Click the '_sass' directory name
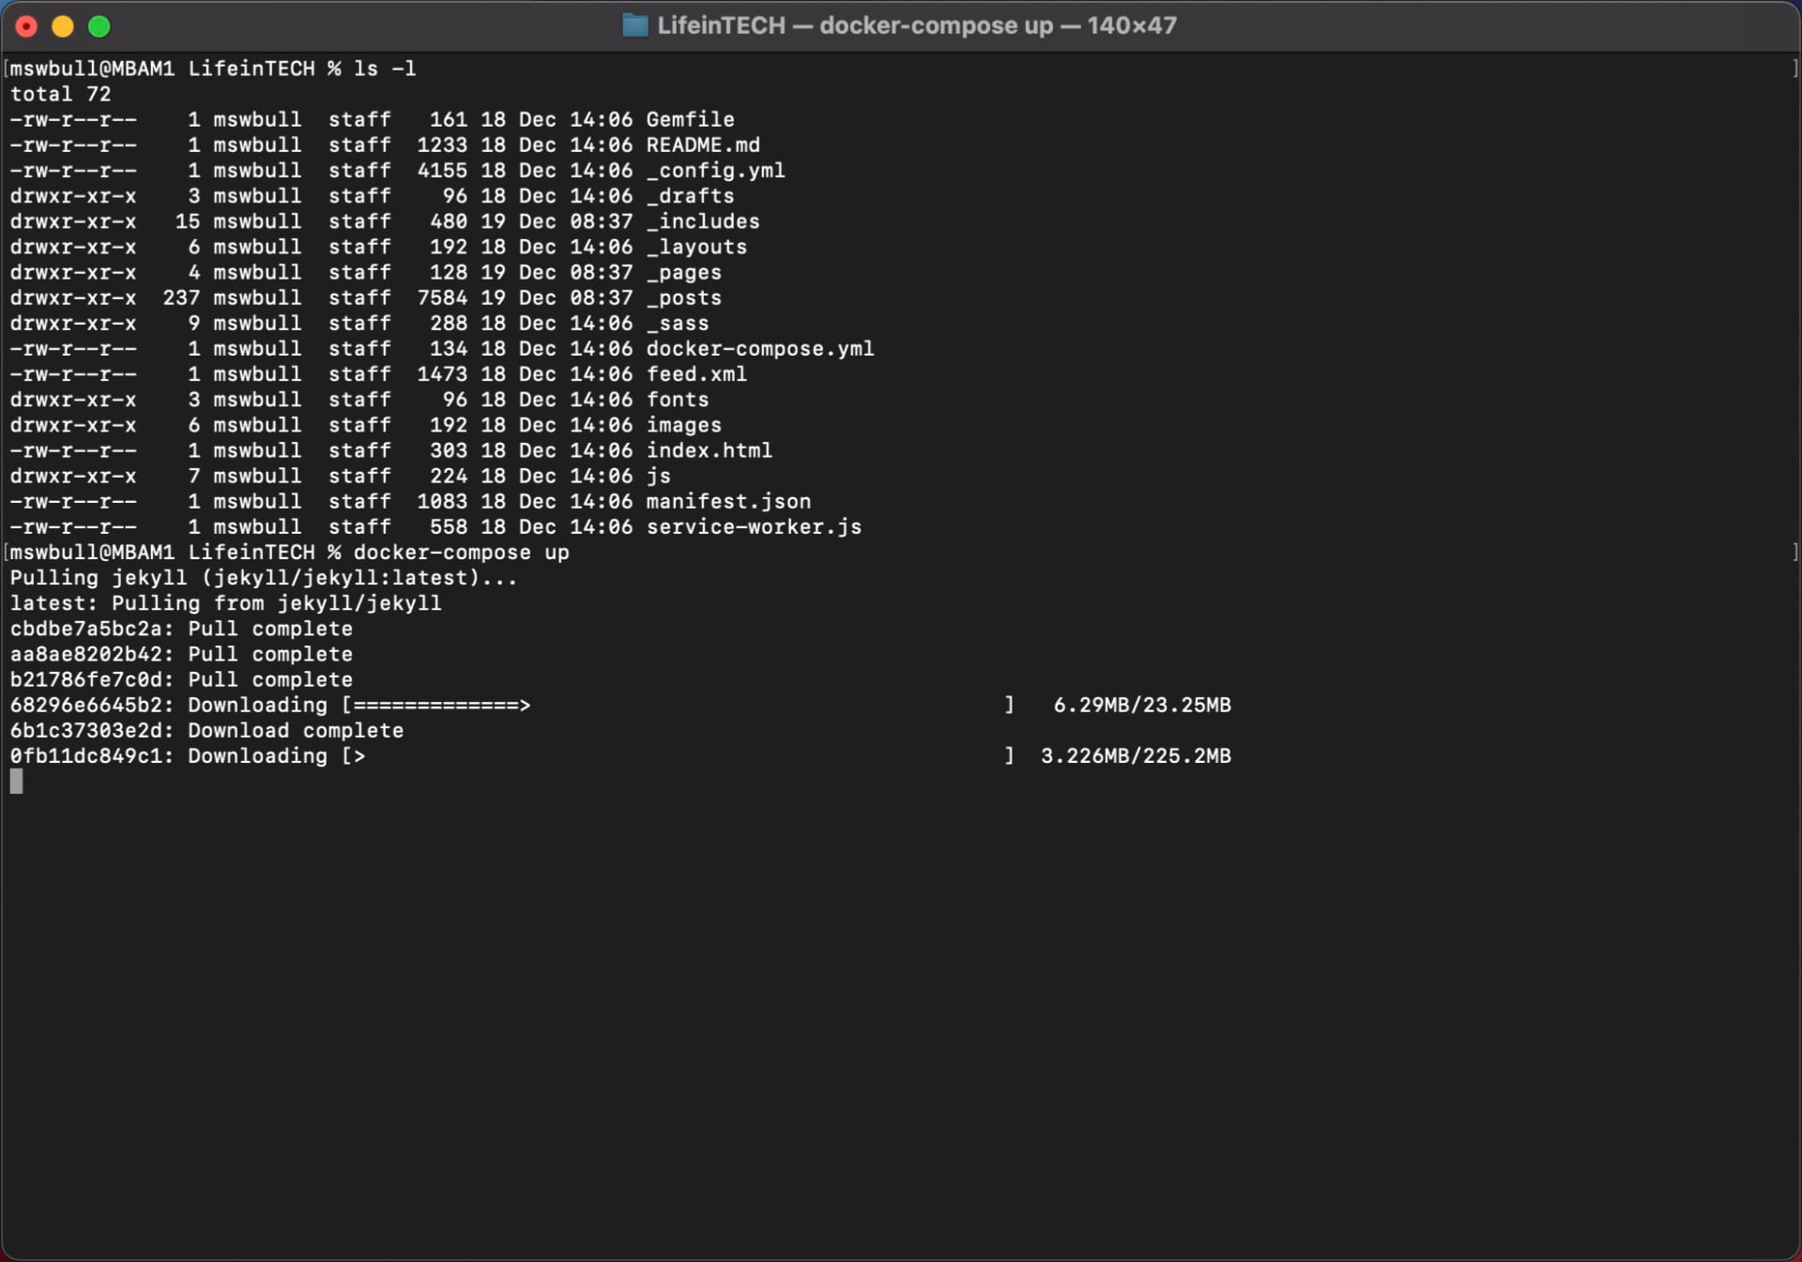 click(x=678, y=323)
